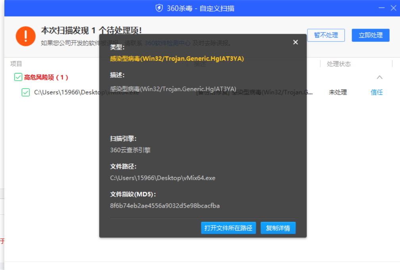Click the gray description text under 描述

point(173,89)
